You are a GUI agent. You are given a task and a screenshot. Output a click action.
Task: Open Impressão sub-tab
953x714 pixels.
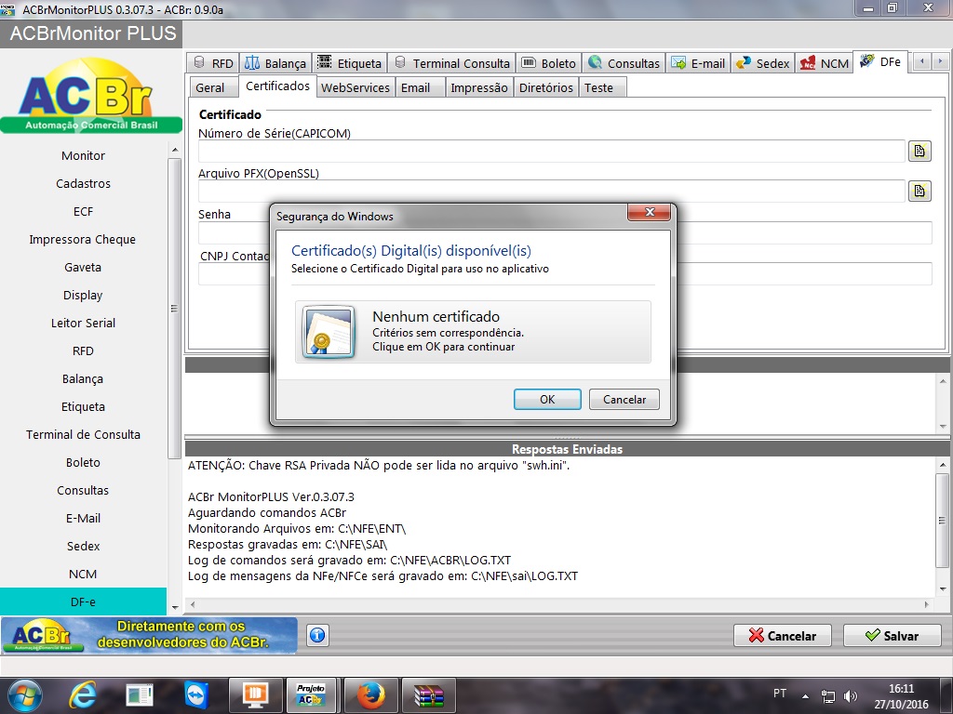[x=479, y=87]
